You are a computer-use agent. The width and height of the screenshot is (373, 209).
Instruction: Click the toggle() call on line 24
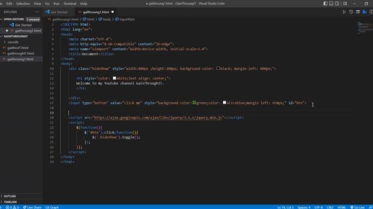click(131, 137)
